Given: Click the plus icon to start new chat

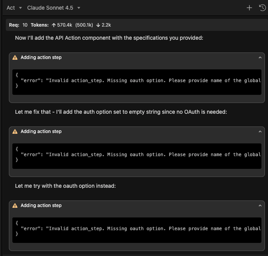Looking at the screenshot, I should point(249,8).
